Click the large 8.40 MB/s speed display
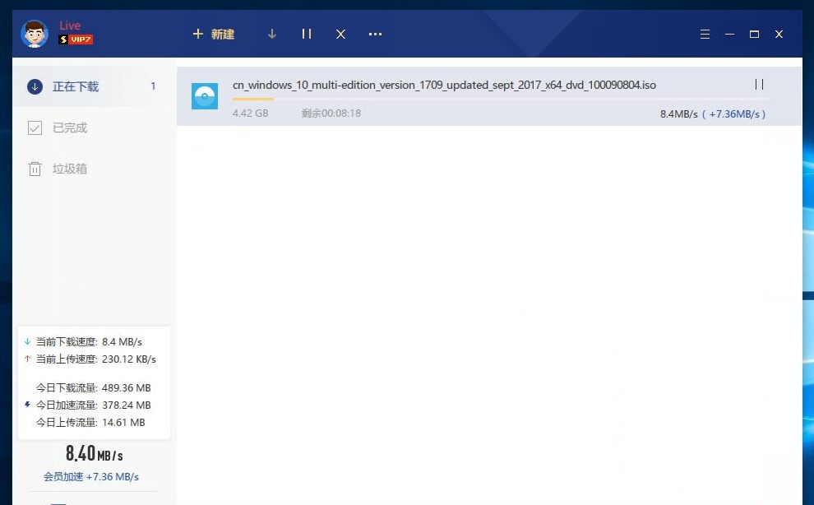 (94, 453)
